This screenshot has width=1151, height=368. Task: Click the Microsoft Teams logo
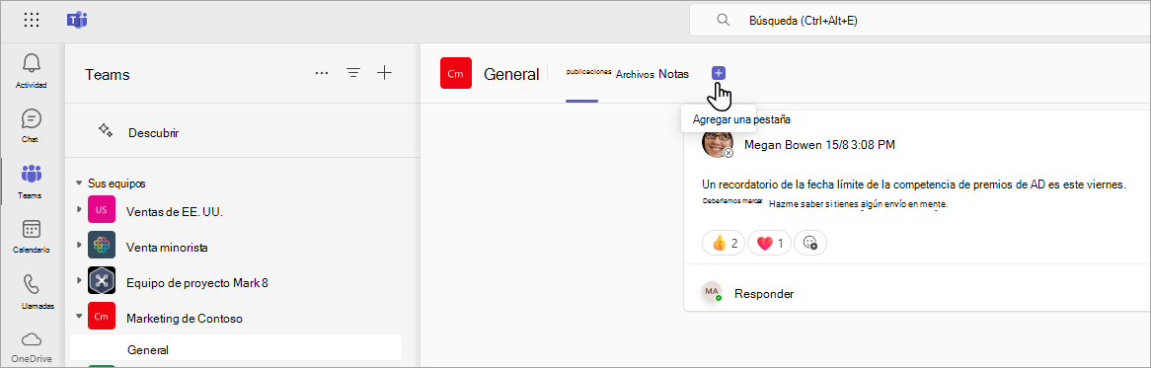pyautogui.click(x=76, y=20)
